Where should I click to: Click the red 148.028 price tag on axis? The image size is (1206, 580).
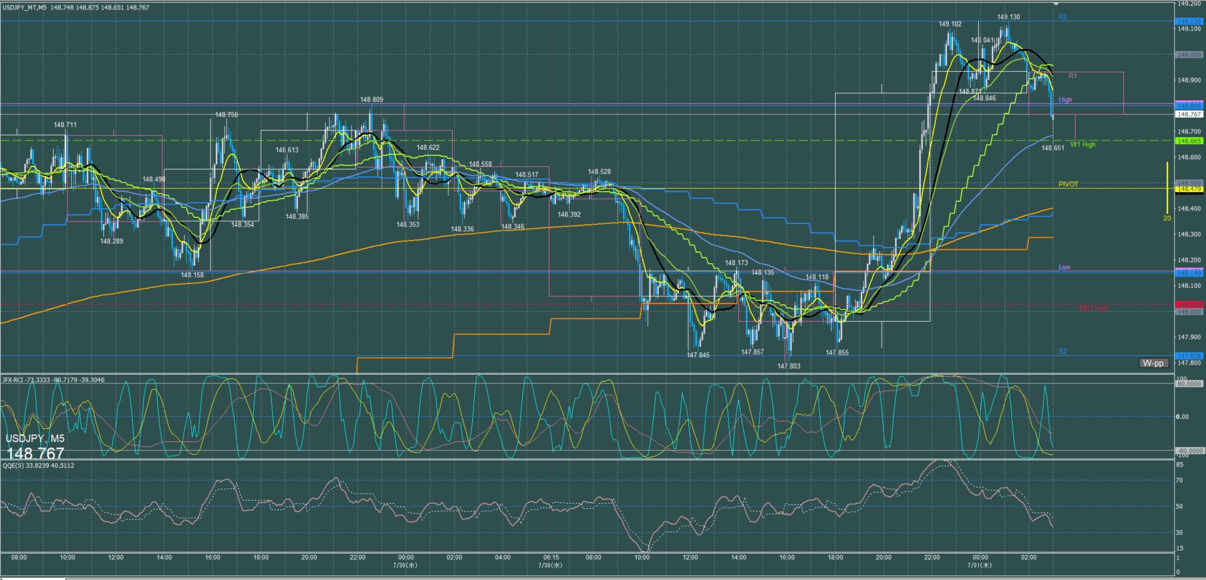pyautogui.click(x=1189, y=305)
